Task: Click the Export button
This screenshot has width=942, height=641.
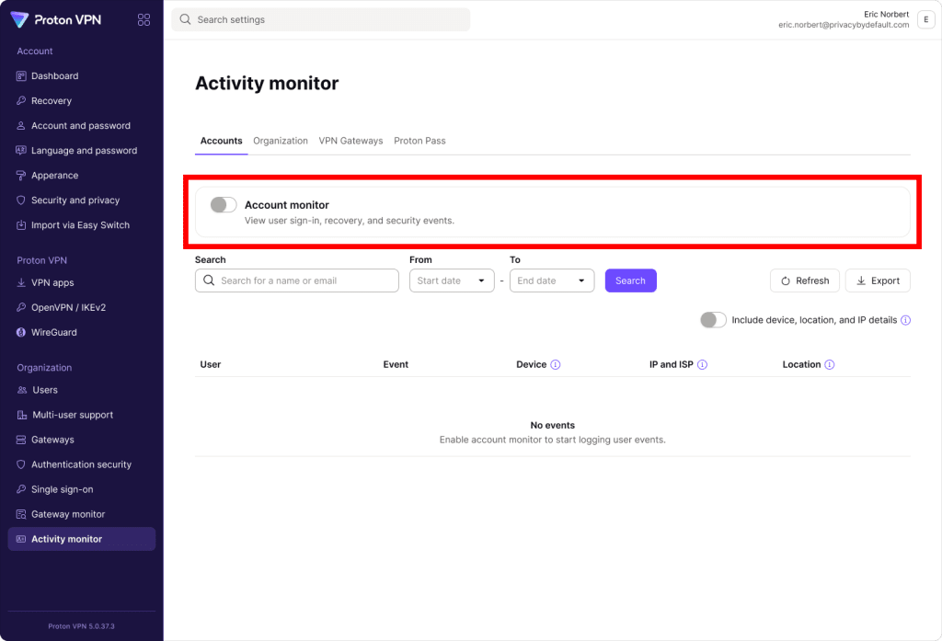Action: click(x=878, y=280)
